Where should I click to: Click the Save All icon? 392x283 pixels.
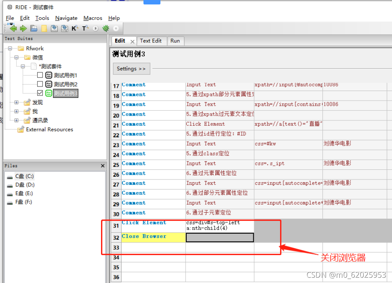click(65, 28)
